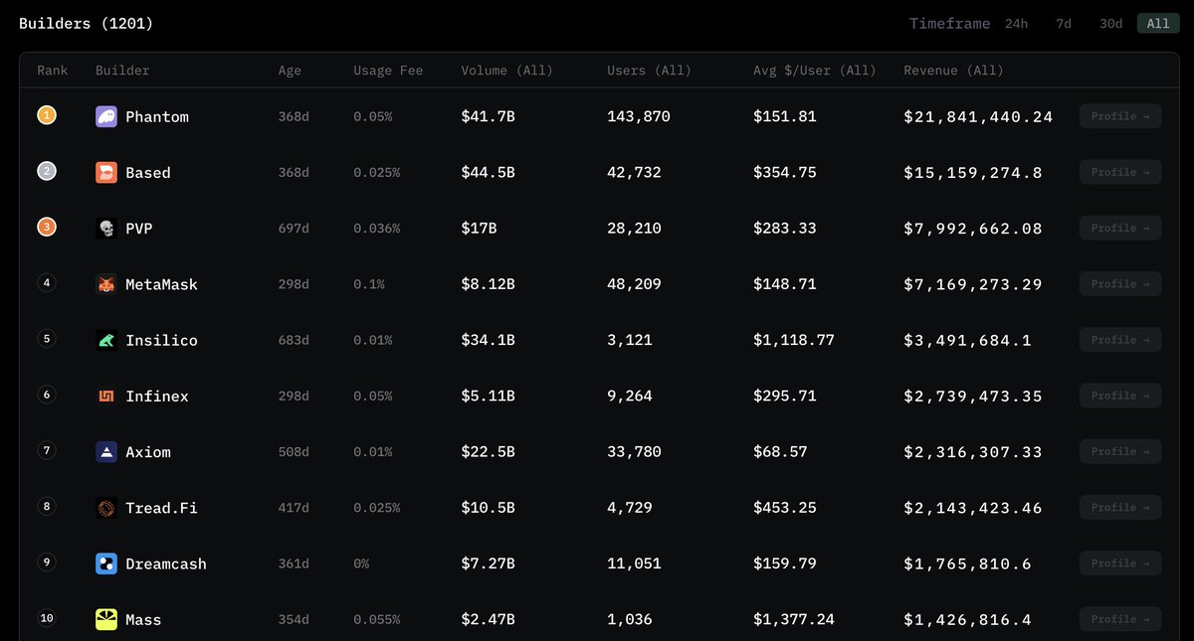Choose the 30d timeframe option
Screen dimensions: 1194x641
(1110, 23)
